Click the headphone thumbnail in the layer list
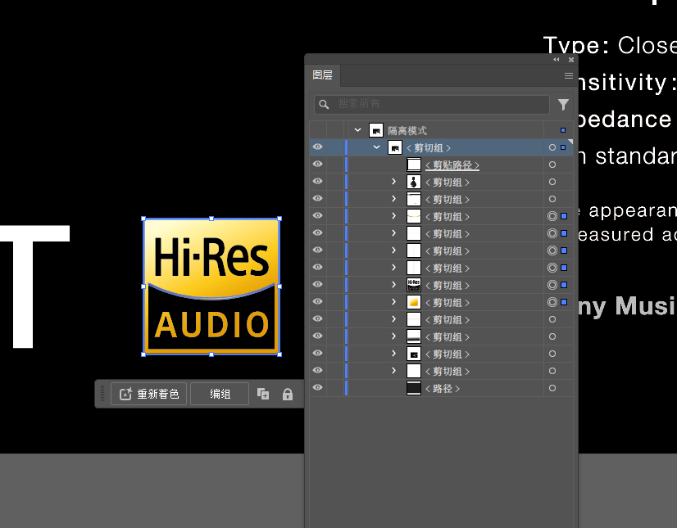The width and height of the screenshot is (677, 528). pos(414,182)
